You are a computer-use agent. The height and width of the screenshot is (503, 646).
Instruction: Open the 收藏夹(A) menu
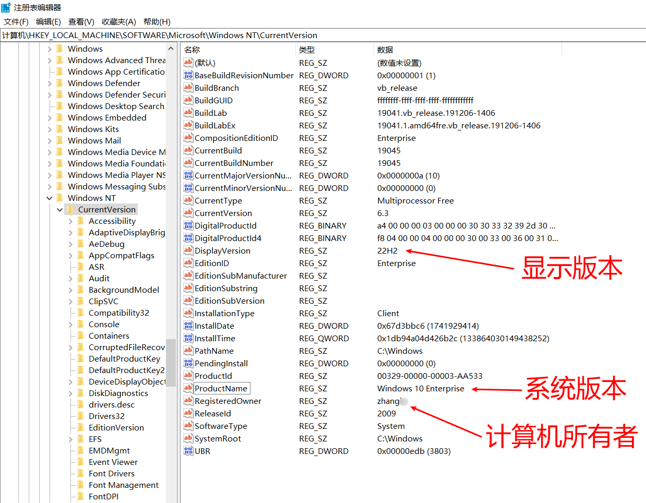tap(119, 21)
